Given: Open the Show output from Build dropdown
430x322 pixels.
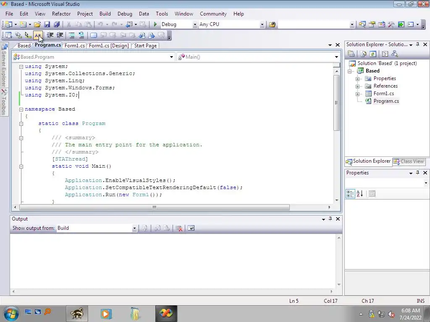Looking at the screenshot, I should point(134,229).
